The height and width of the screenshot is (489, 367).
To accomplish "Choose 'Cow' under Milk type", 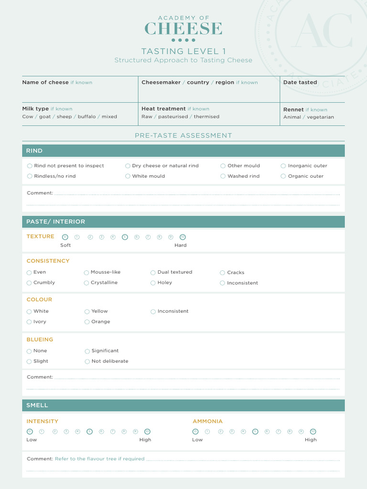I will click(27, 117).
